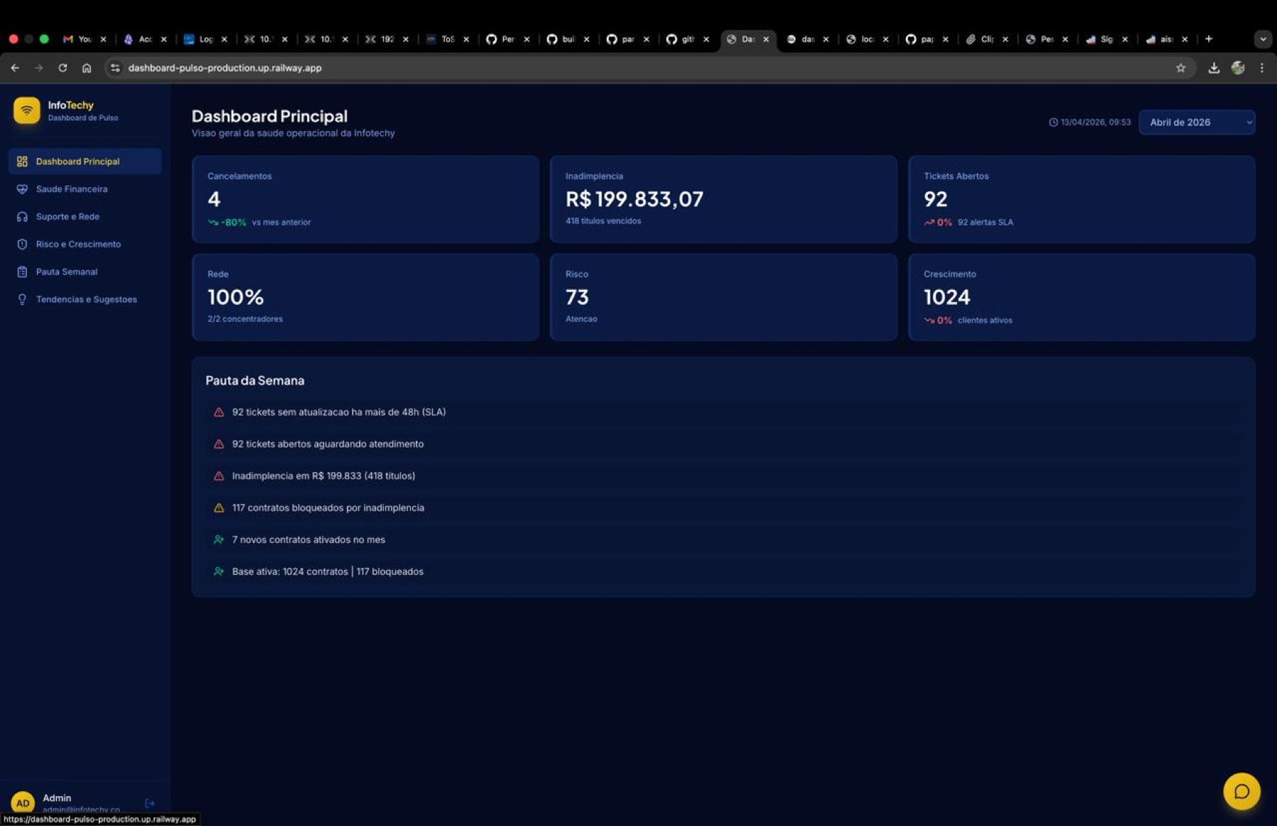
Task: Click the clock icon next to timestamp
Action: (x=1054, y=122)
